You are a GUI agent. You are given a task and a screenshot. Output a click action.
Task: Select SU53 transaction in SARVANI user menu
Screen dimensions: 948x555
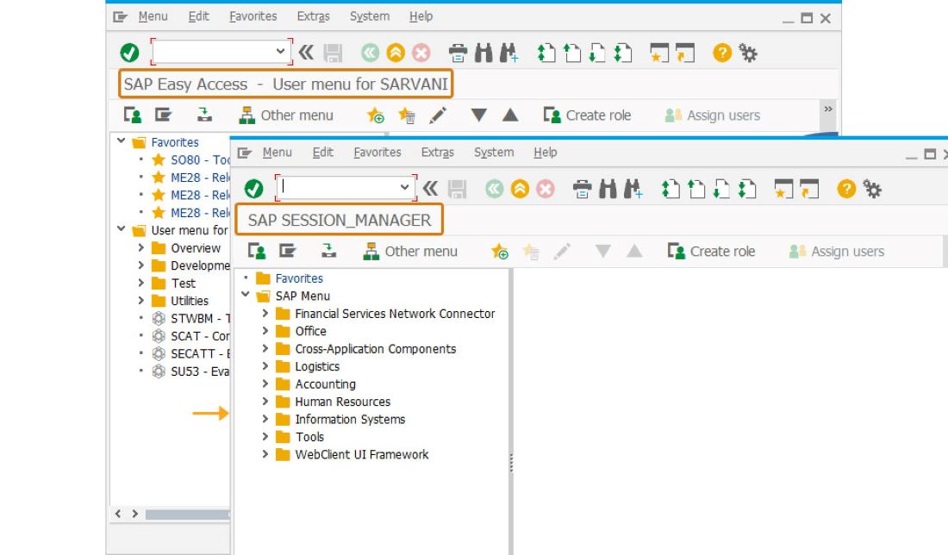[x=199, y=371]
